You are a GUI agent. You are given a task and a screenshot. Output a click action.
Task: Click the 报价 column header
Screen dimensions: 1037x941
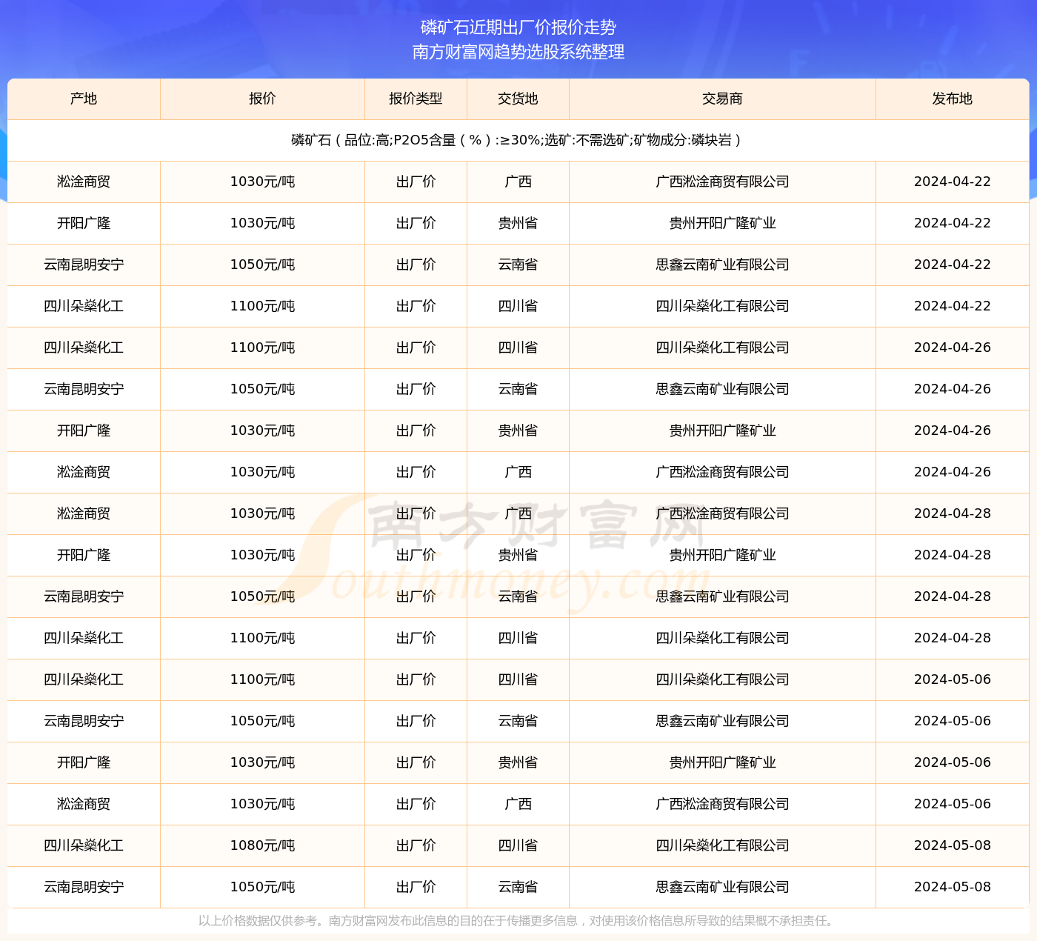click(x=262, y=99)
